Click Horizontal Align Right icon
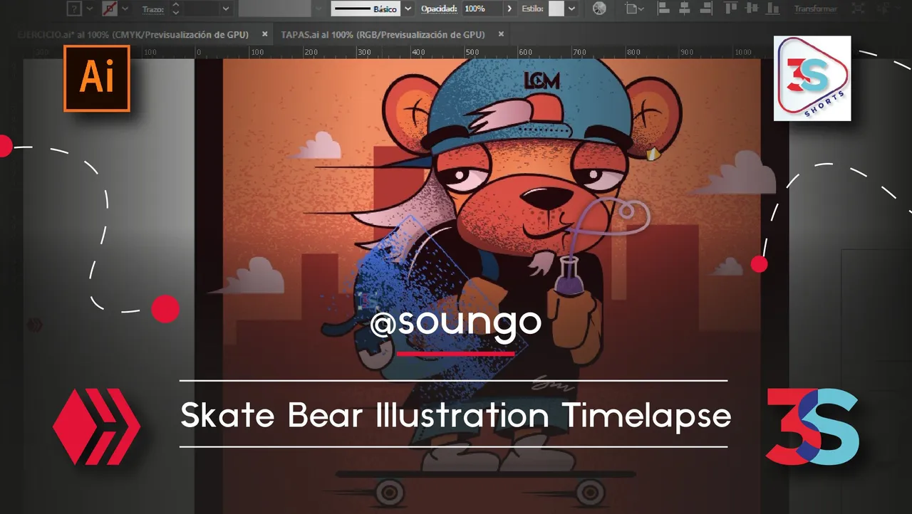912x514 pixels. point(706,9)
